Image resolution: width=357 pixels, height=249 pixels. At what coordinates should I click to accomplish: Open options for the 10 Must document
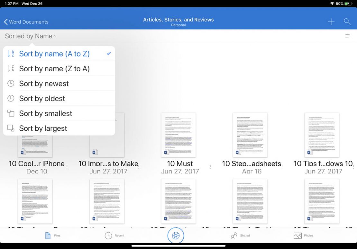(211, 166)
